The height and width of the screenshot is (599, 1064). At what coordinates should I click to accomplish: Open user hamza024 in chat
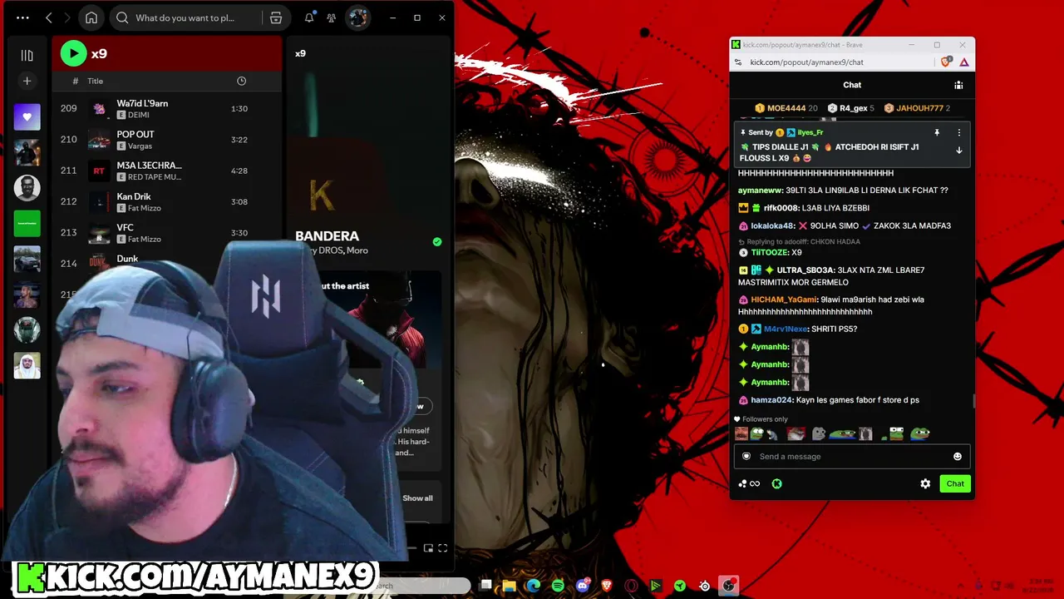[771, 400]
